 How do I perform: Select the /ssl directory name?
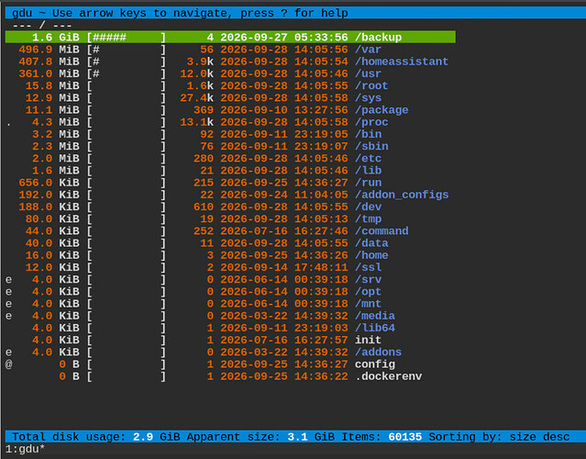(x=368, y=267)
